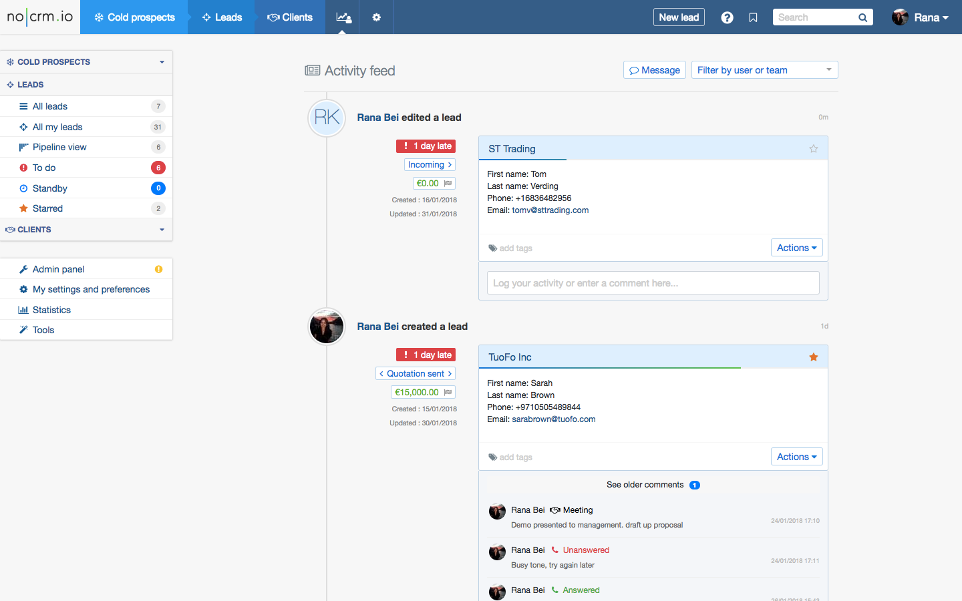Open Statistics in sidebar

(x=86, y=310)
